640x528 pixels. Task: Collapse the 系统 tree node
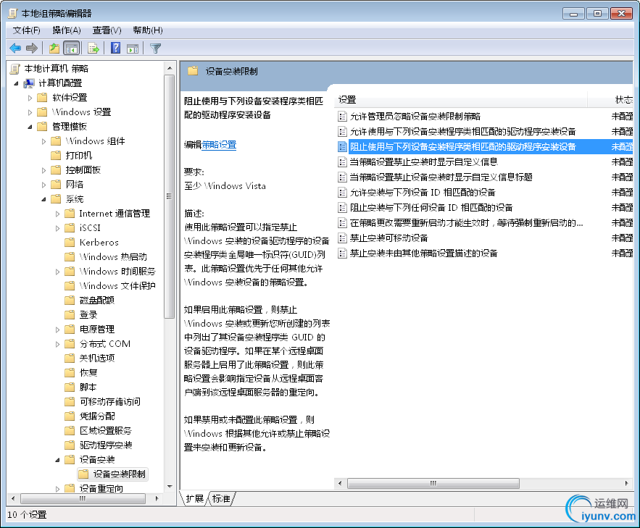point(43,198)
